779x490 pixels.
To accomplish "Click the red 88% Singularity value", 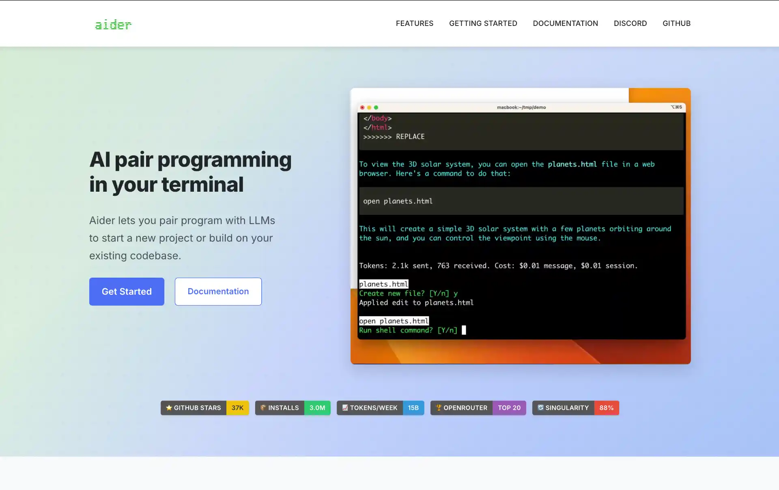I will click(607, 408).
